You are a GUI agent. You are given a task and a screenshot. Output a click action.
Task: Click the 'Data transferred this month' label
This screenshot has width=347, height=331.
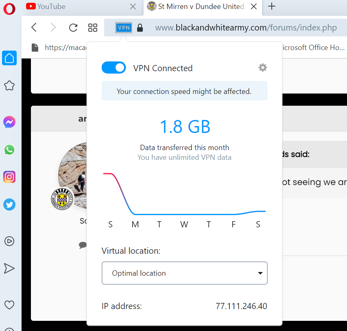click(185, 147)
